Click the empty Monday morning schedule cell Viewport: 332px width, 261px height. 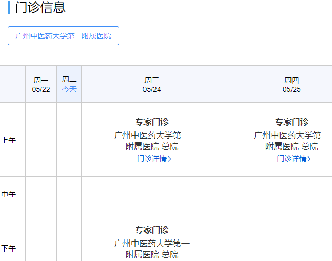coord(41,140)
